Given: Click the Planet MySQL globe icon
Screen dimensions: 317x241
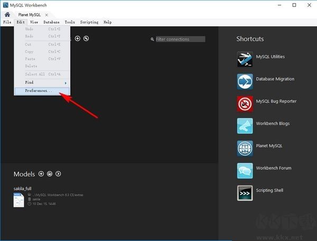Looking at the screenshot, I should tap(245, 148).
